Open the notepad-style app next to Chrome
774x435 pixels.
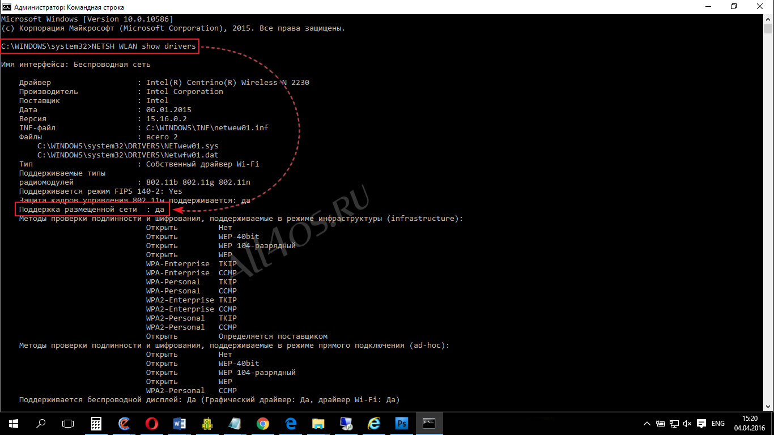pos(235,423)
